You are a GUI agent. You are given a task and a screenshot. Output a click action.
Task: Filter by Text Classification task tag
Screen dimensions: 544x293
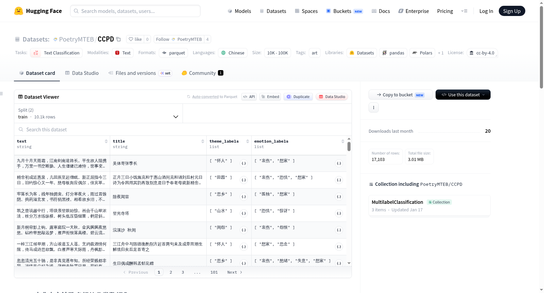click(56, 53)
